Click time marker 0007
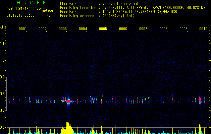Viewport: 211px width, 134px height. pos(143,29)
